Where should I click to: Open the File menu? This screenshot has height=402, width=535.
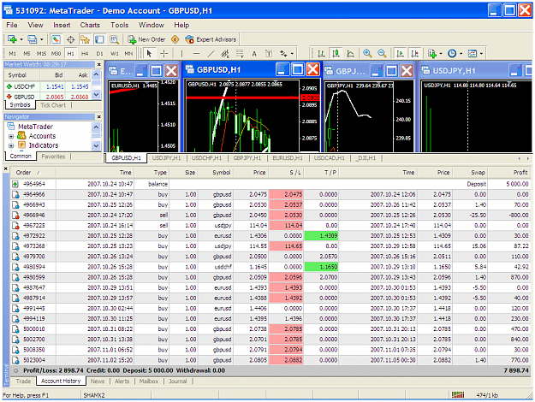[12, 25]
